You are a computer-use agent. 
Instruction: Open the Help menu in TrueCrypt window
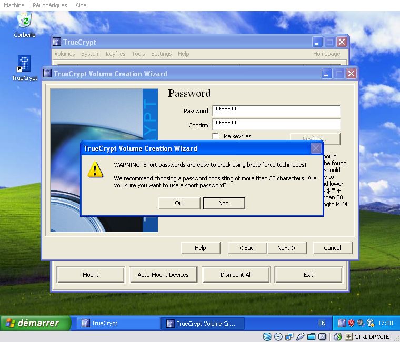(x=183, y=54)
